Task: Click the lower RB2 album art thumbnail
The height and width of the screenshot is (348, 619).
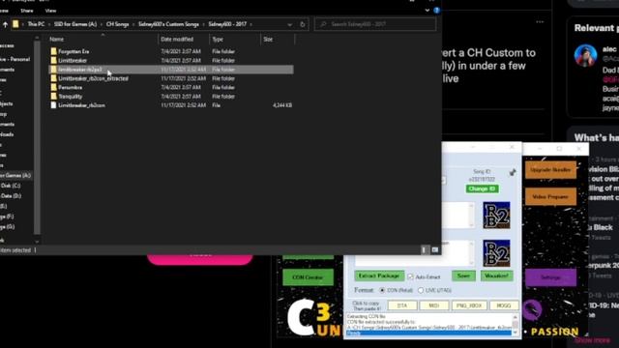Action: tap(496, 253)
